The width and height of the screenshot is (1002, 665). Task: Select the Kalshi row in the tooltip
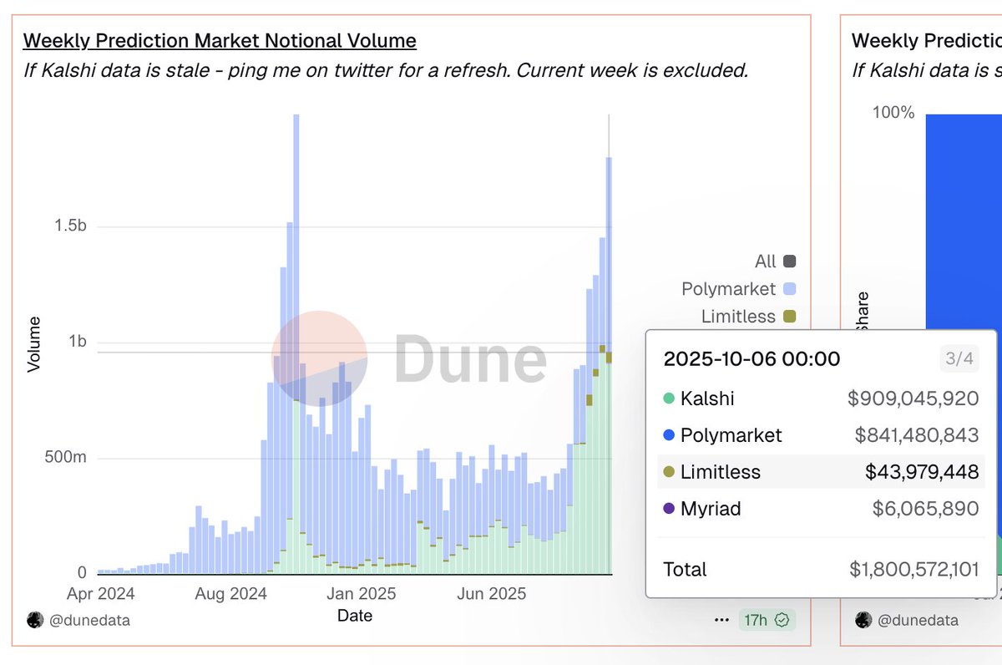821,398
